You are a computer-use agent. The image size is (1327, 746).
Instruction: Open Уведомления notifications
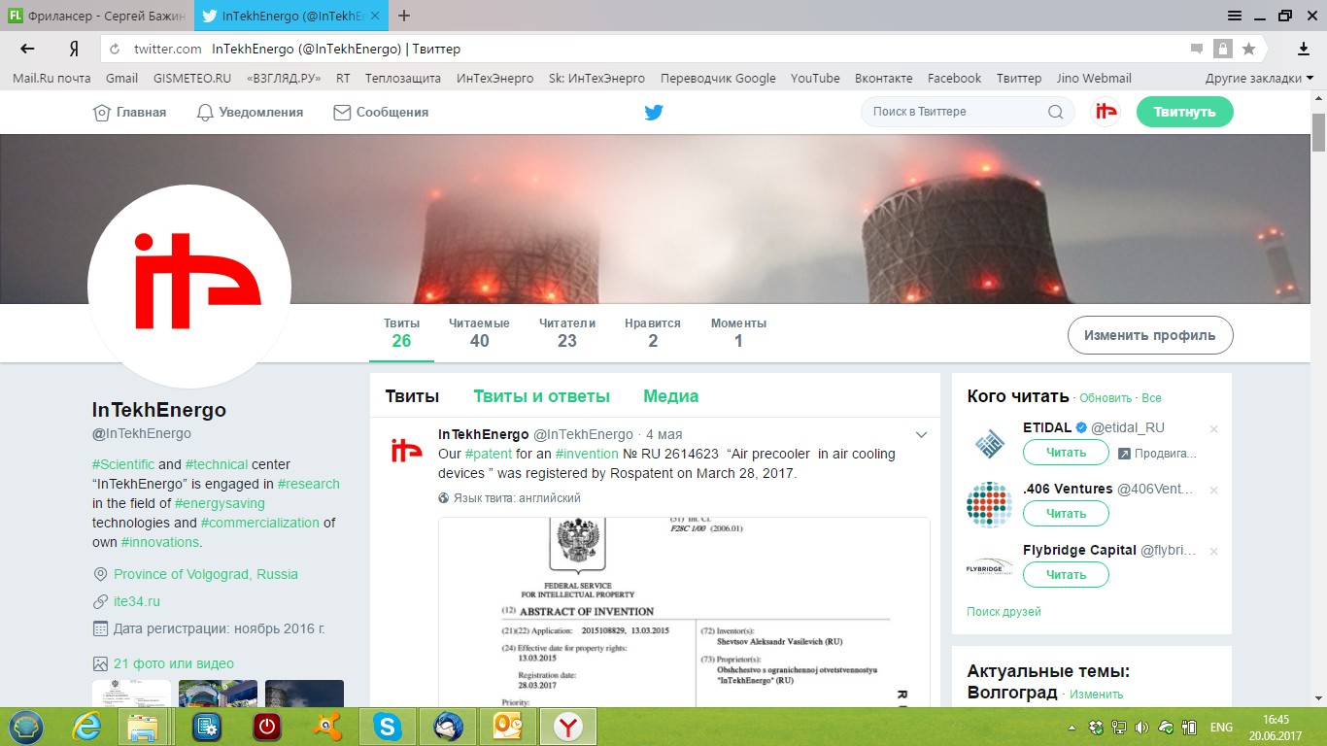(250, 113)
